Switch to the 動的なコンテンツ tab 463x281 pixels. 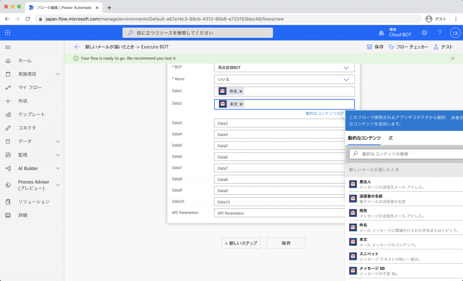[x=364, y=138]
